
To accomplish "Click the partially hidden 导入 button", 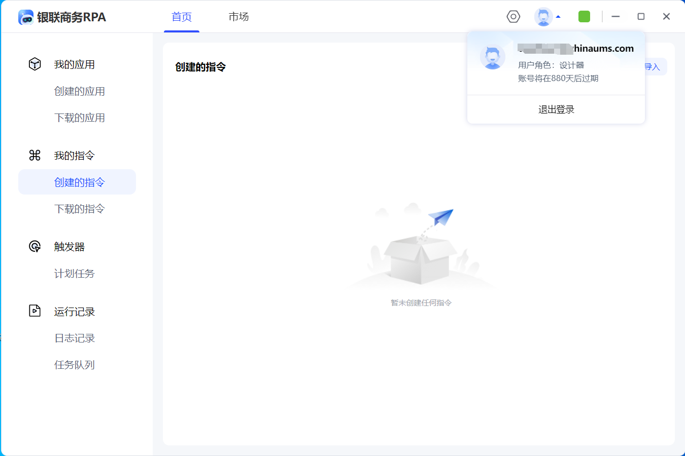I will pyautogui.click(x=655, y=67).
